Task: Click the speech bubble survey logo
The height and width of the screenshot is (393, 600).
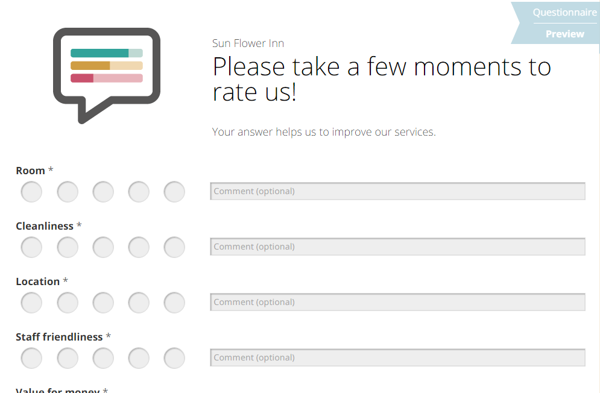Action: [107, 76]
